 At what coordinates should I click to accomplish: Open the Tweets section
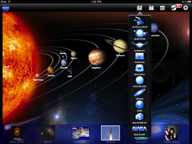pos(141,142)
